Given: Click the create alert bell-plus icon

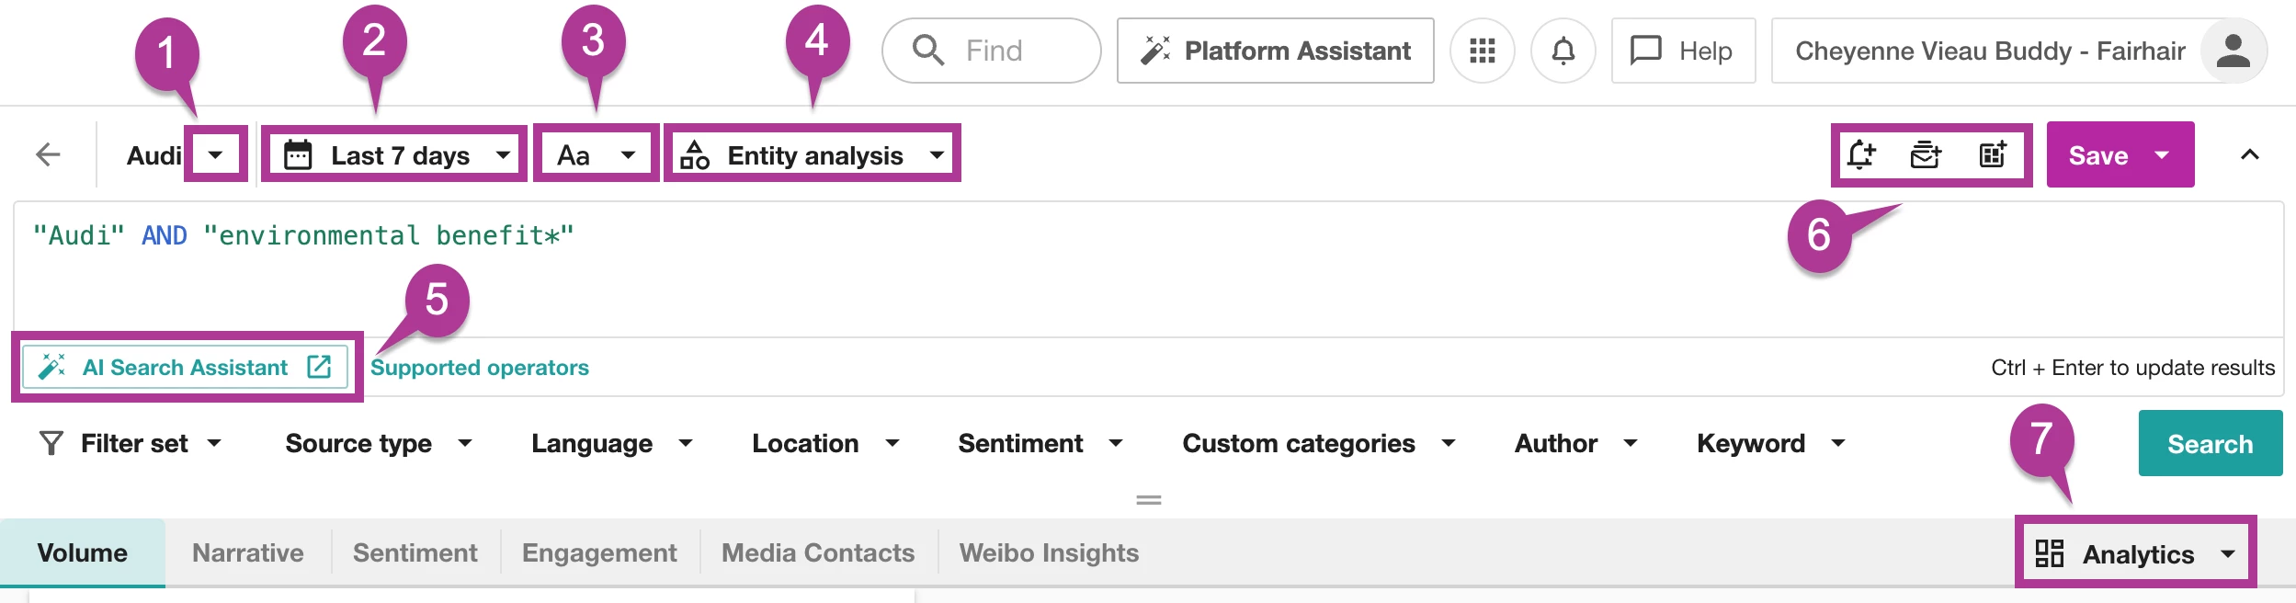Looking at the screenshot, I should [1861, 154].
